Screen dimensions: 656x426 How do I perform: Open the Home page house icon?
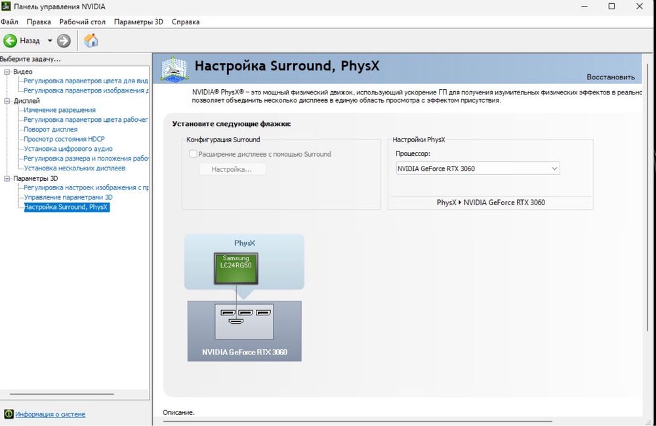pyautogui.click(x=91, y=41)
